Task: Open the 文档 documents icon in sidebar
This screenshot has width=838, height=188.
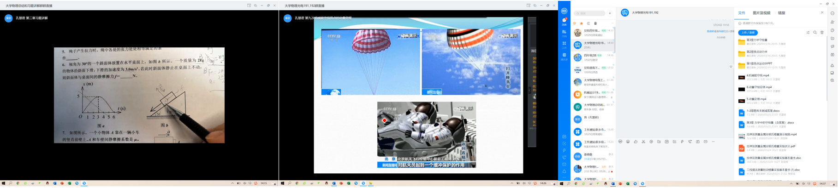Action: (x=564, y=33)
